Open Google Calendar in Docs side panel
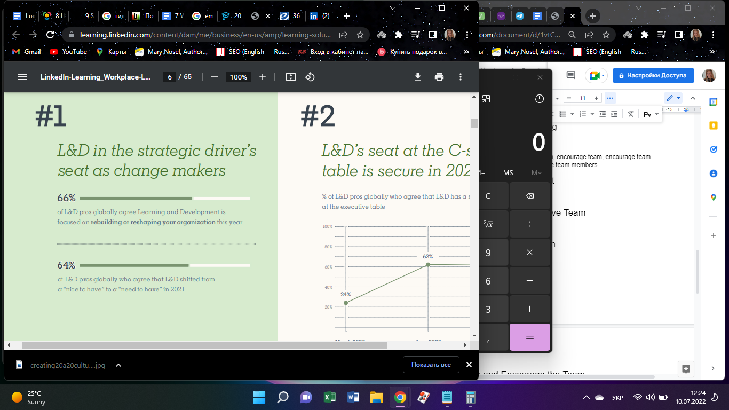 [713, 102]
